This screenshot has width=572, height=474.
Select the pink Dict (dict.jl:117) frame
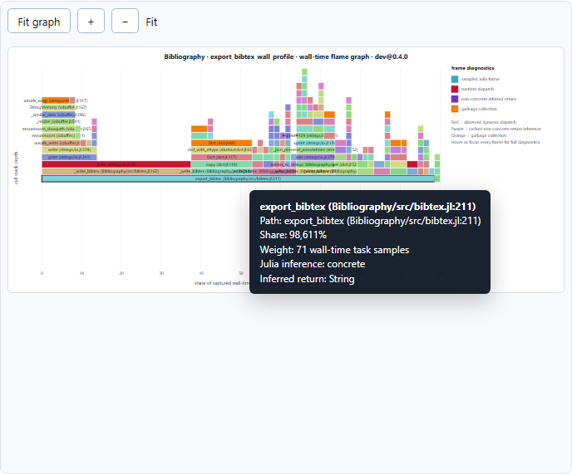[221, 157]
